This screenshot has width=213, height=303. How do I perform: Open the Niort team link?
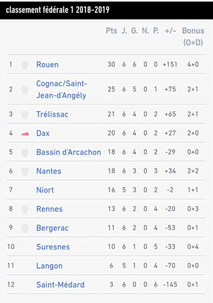click(45, 190)
